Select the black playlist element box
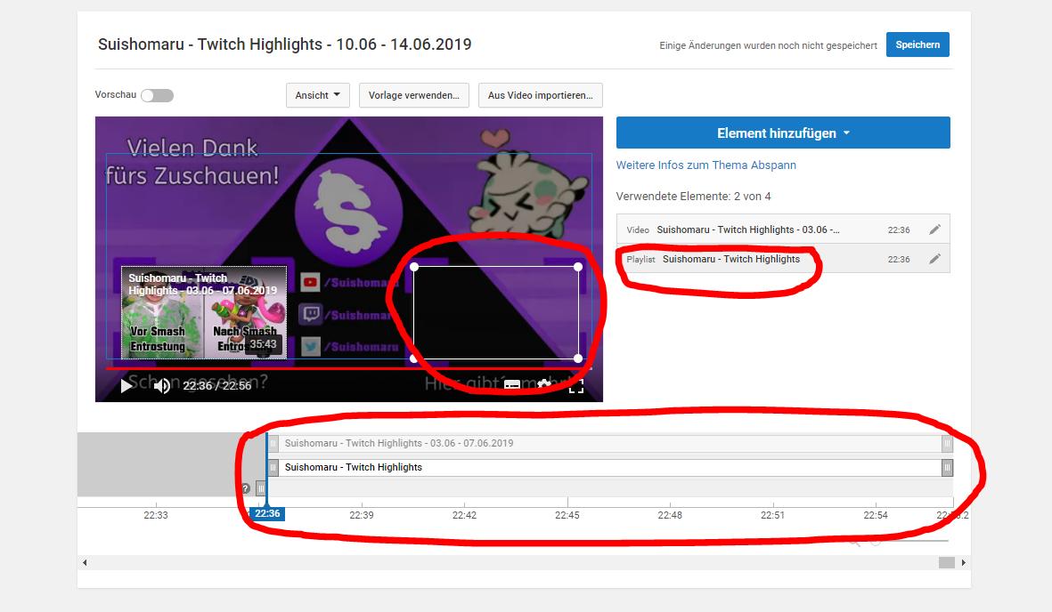1052x612 pixels. pyautogui.click(x=496, y=312)
